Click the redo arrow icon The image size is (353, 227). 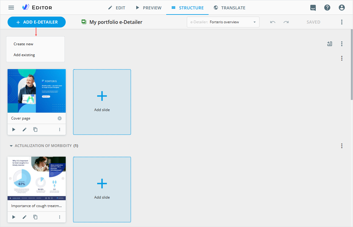pyautogui.click(x=286, y=22)
